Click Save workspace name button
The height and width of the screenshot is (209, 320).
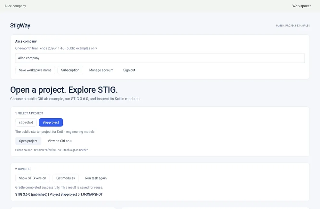click(x=35, y=70)
